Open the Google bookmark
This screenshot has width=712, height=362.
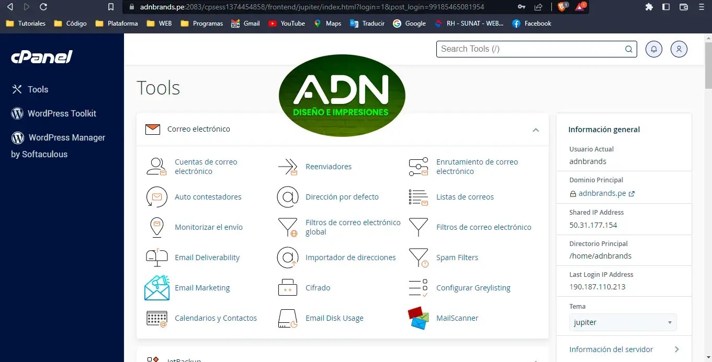[x=409, y=24]
